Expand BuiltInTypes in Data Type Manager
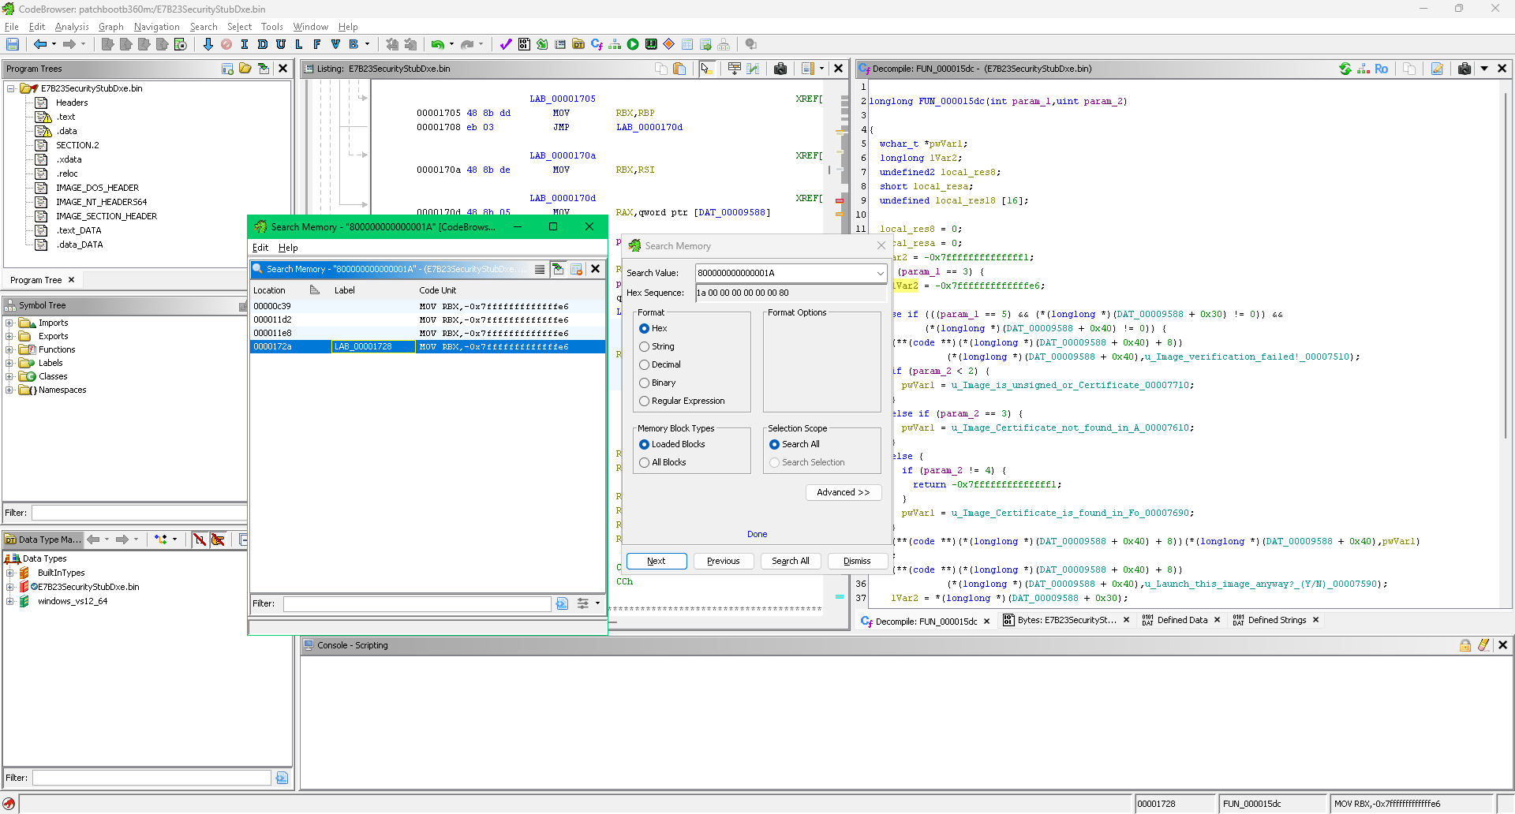This screenshot has width=1515, height=814. [9, 573]
